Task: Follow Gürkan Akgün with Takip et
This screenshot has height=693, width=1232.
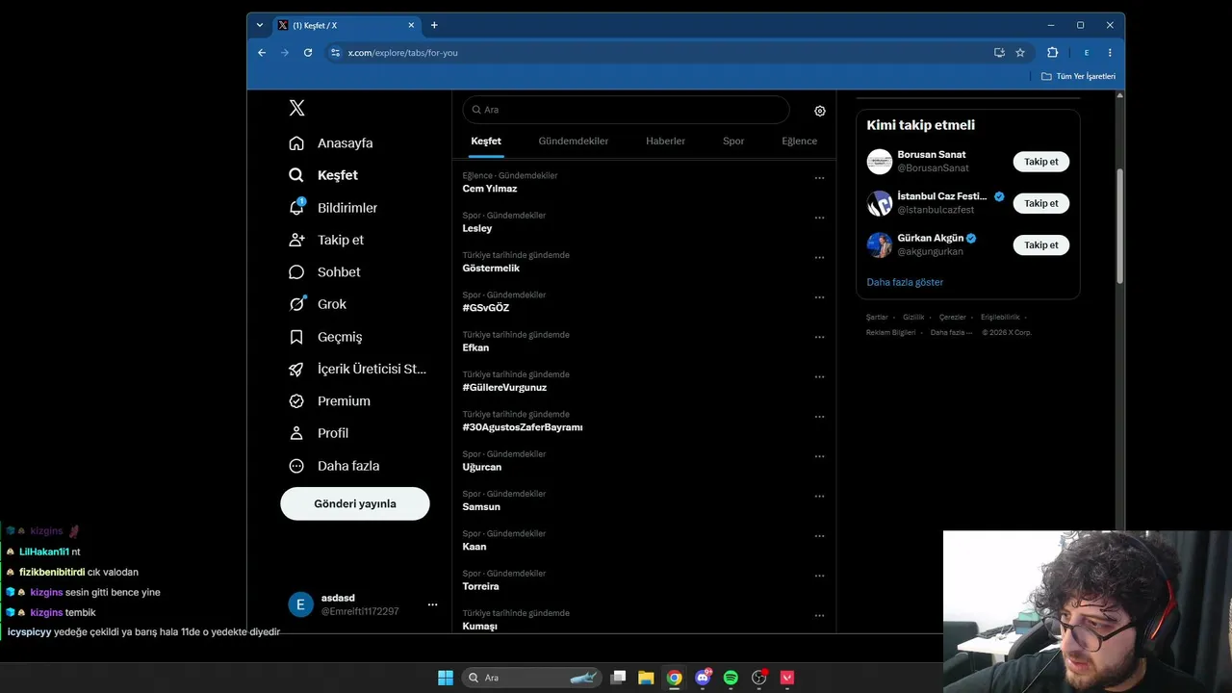Action: click(1041, 244)
